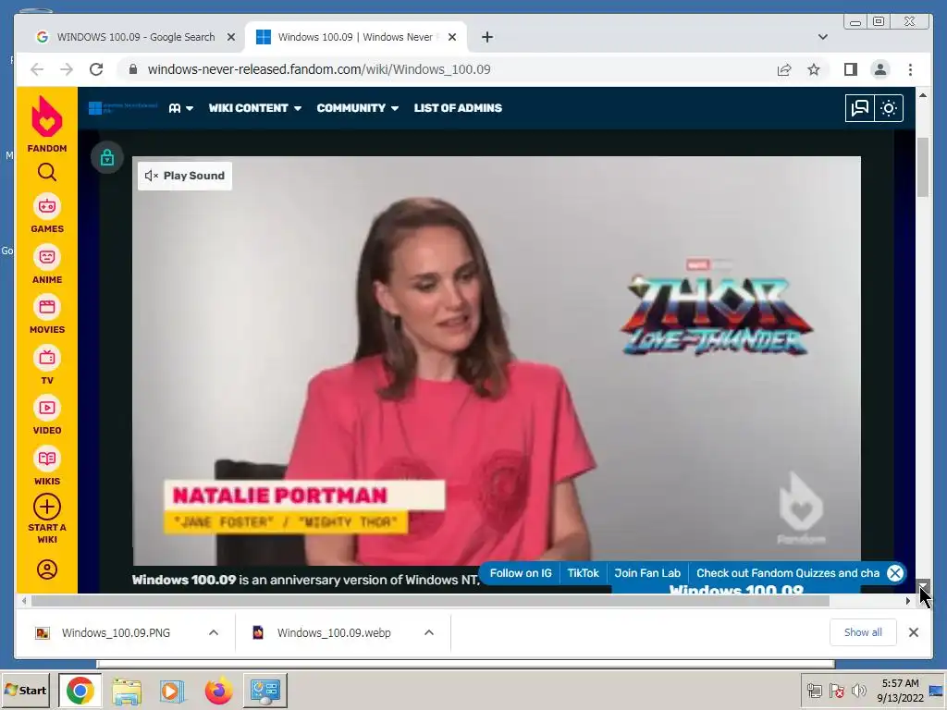Close the downloads bar

coord(913,632)
